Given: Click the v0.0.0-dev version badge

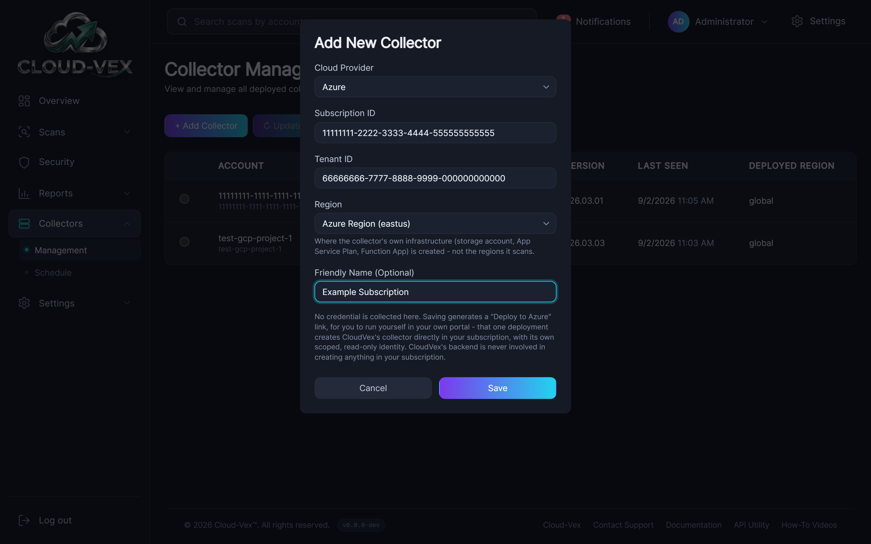Looking at the screenshot, I should coord(361,525).
